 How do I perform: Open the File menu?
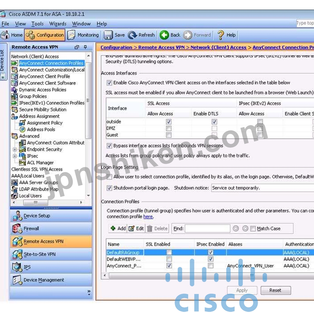(x=5, y=24)
